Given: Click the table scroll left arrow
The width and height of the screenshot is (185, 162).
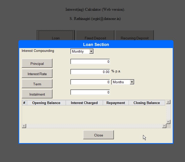Looking at the screenshot, I should pyautogui.click(x=24, y=126).
